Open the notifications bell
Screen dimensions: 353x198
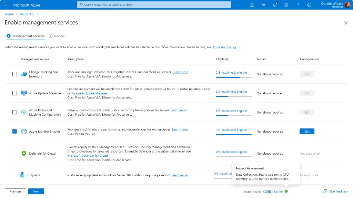pos(275,5)
